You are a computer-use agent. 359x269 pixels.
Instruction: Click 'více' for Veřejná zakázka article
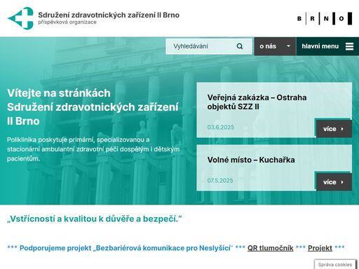(x=334, y=129)
